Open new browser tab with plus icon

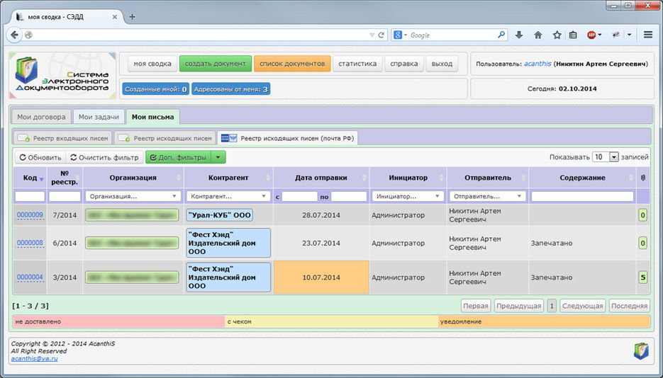point(133,16)
